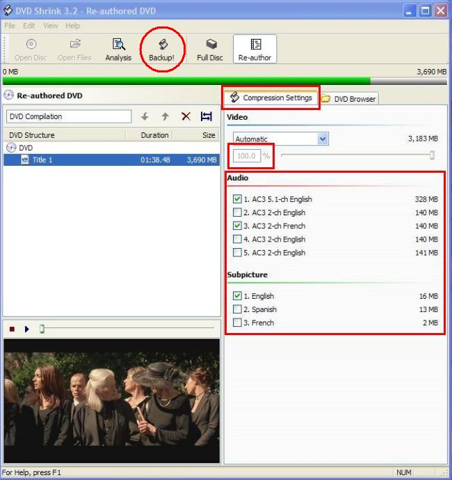Uncheck AC3 5.1-ch English audio

click(237, 199)
